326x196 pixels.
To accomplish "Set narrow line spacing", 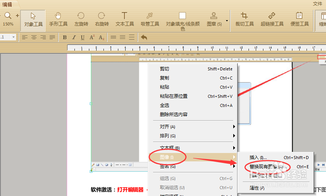I will (x=113, y=37).
